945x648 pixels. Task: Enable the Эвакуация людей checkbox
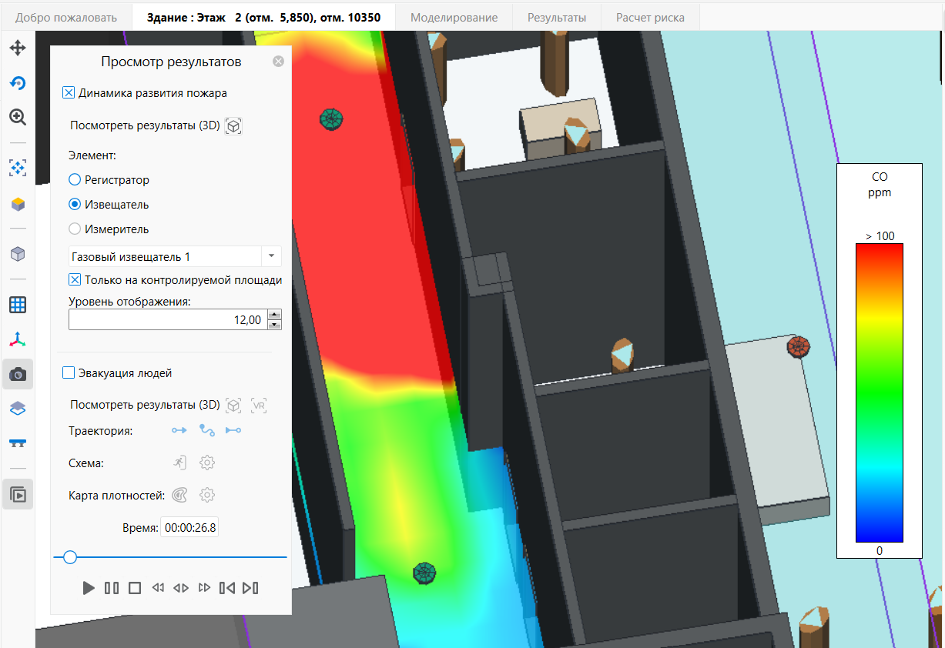pyautogui.click(x=69, y=373)
